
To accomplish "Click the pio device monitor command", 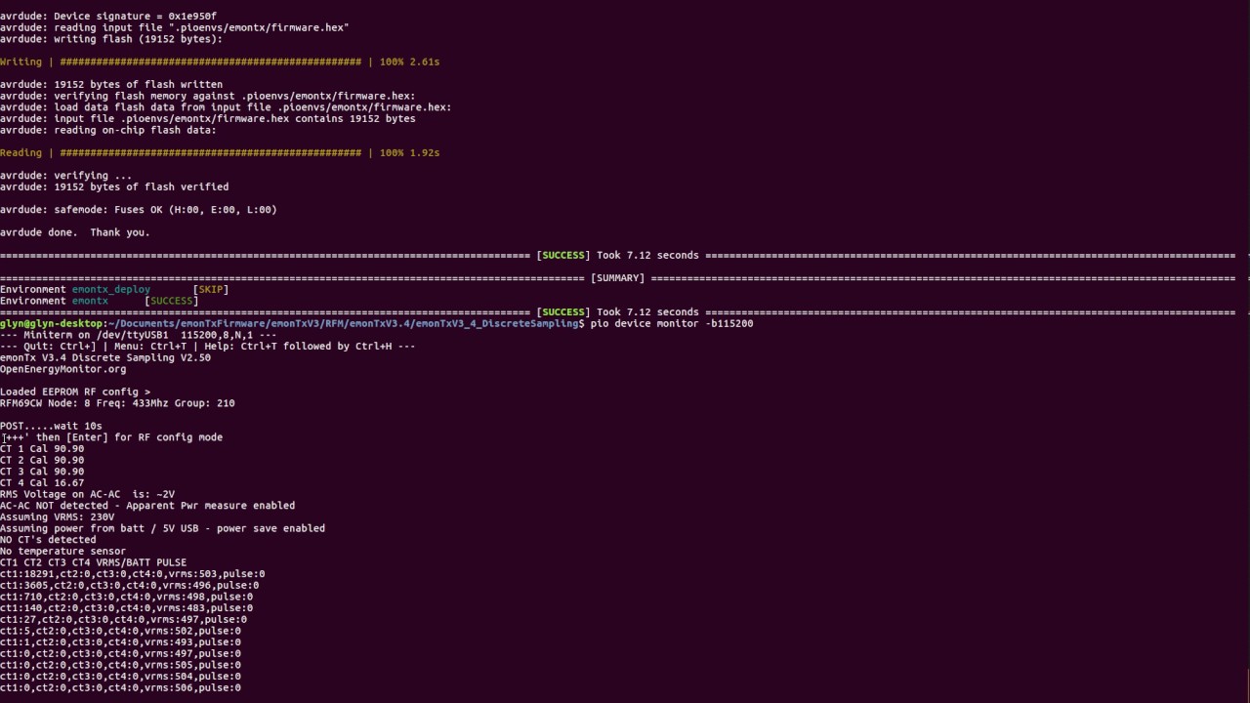I will coord(672,323).
